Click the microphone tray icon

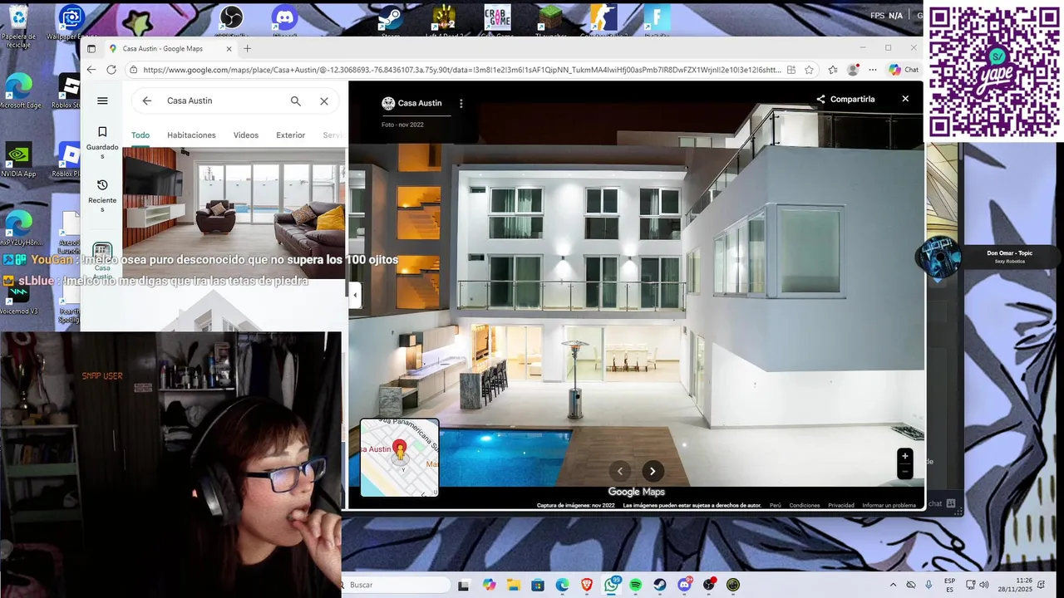click(x=929, y=585)
